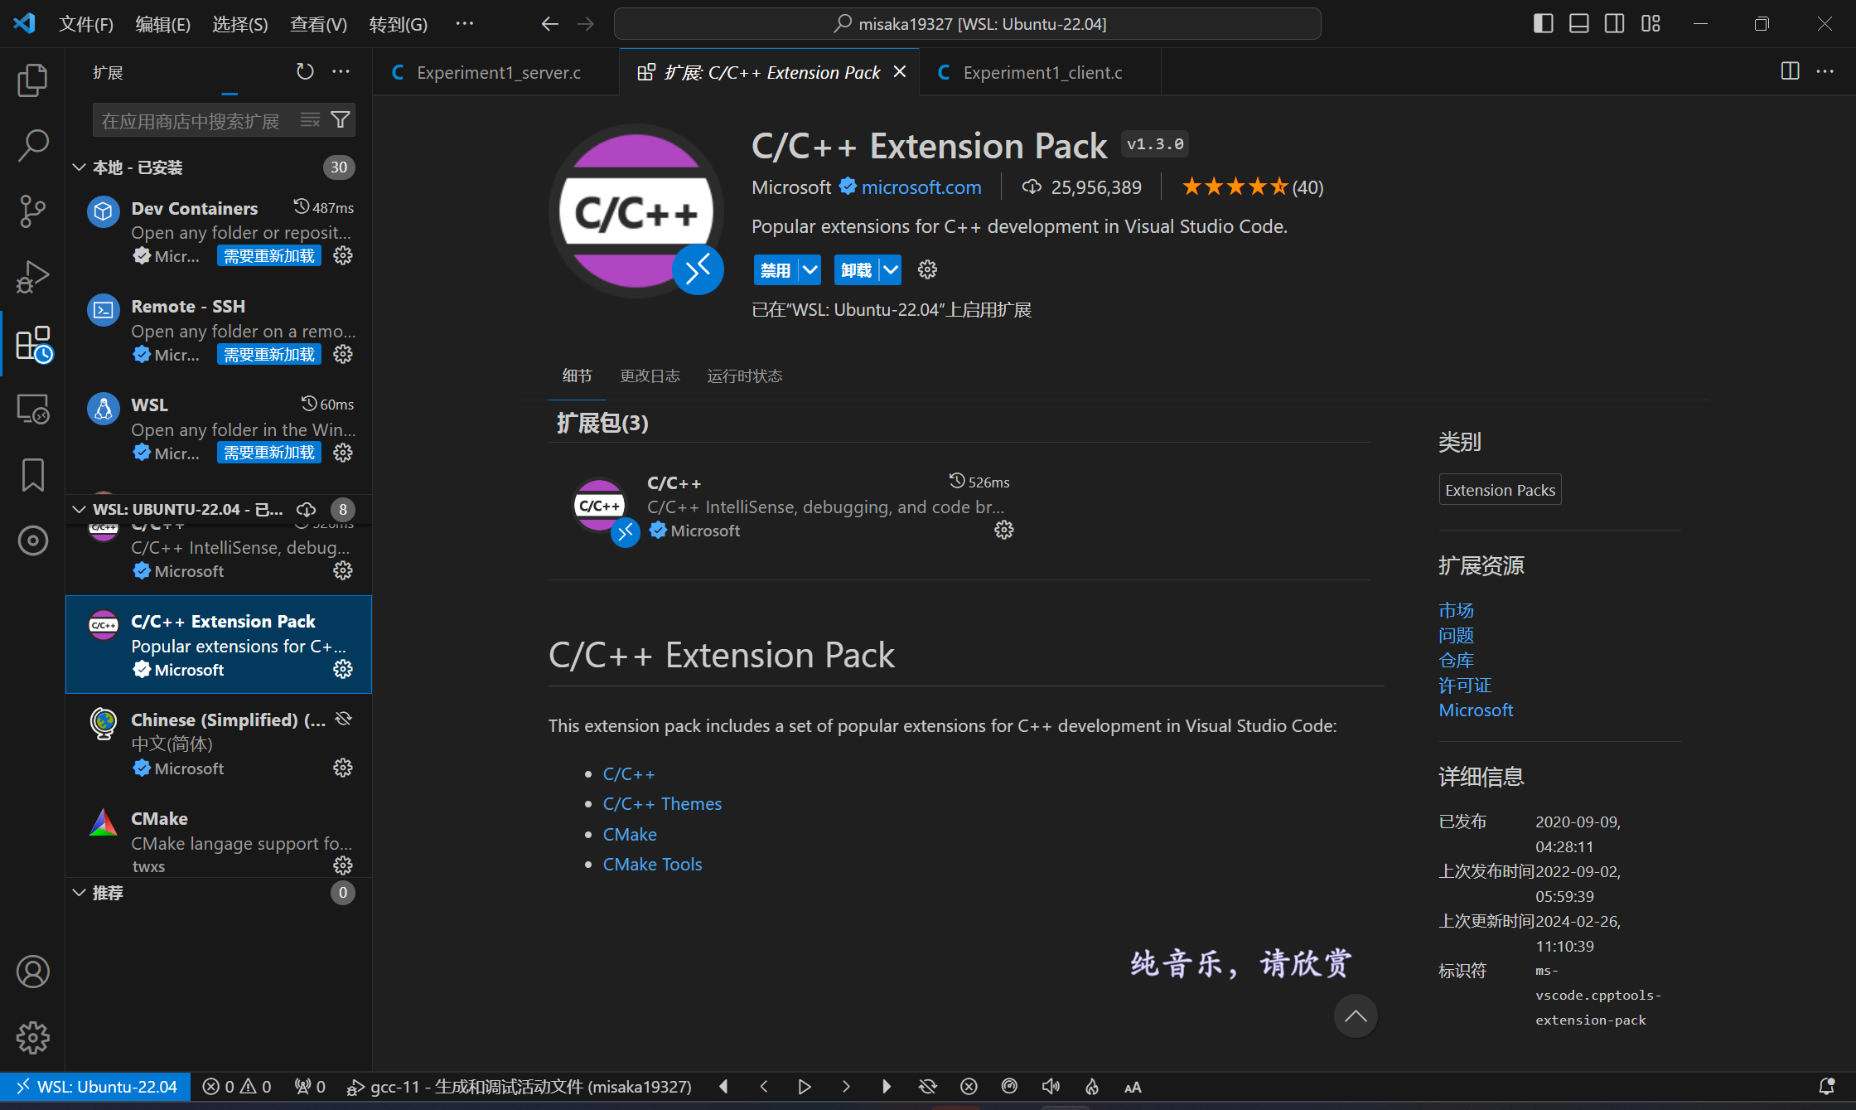Image resolution: width=1856 pixels, height=1110 pixels.
Task: Close the C/C++ Extension Pack tab
Action: tap(900, 72)
